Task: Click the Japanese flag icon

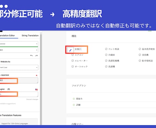Action: (x=37, y=75)
